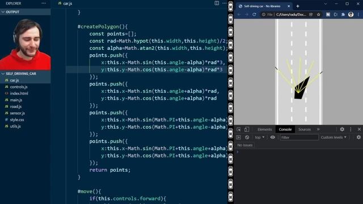363x204 pixels.
Task: Go back in Chrome
Action: (239, 15)
